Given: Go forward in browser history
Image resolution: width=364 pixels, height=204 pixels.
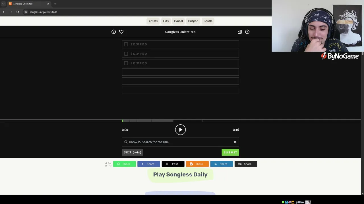Looking at the screenshot, I should click(x=11, y=12).
